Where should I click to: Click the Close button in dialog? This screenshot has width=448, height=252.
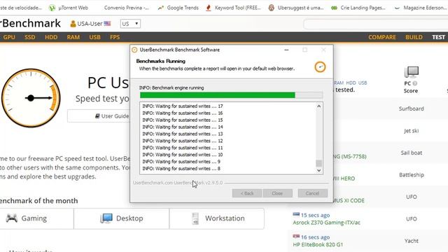277,193
